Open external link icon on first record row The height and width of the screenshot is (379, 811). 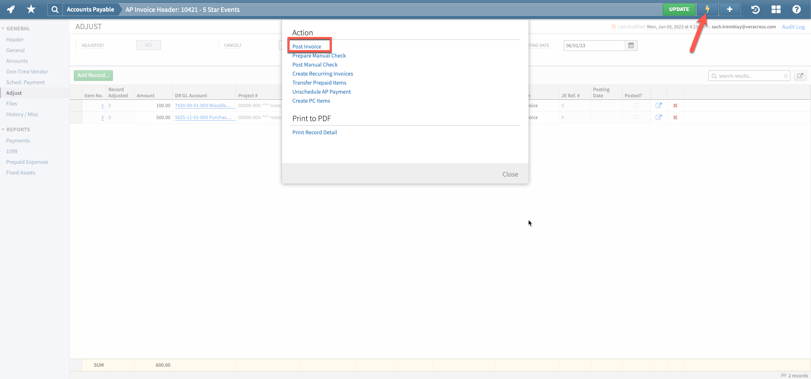tap(659, 106)
